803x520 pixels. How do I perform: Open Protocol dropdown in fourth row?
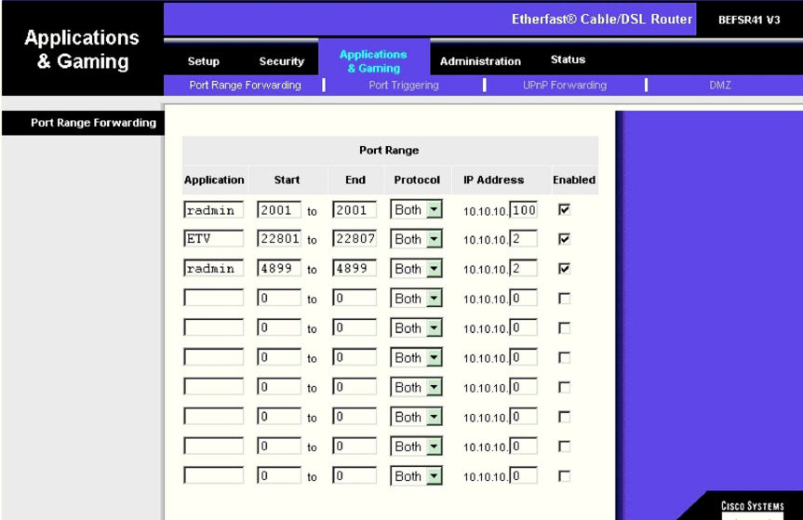pos(416,299)
